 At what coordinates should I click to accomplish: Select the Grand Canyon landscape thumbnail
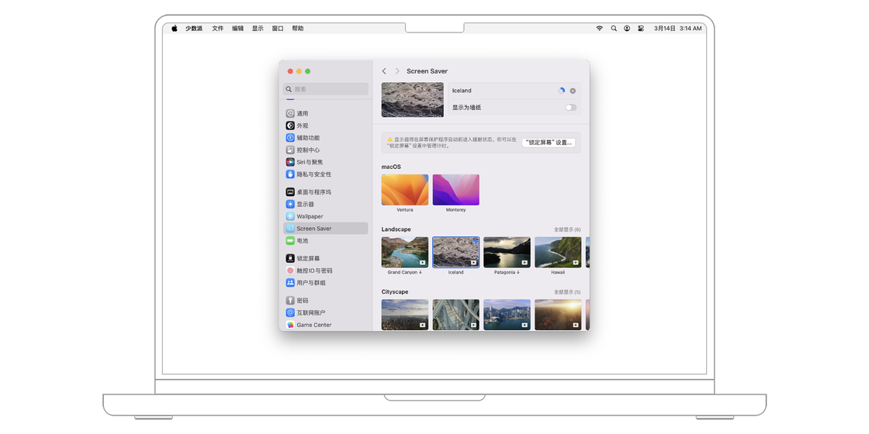click(404, 253)
